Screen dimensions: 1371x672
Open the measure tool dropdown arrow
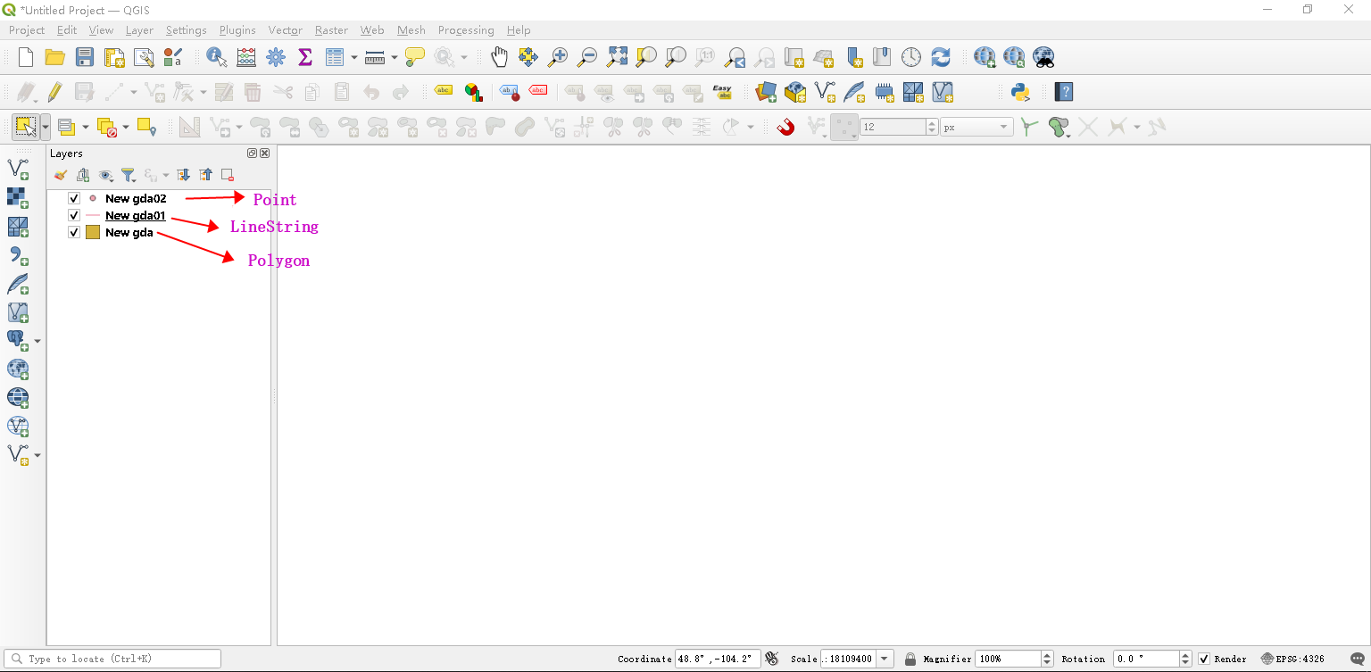[394, 57]
